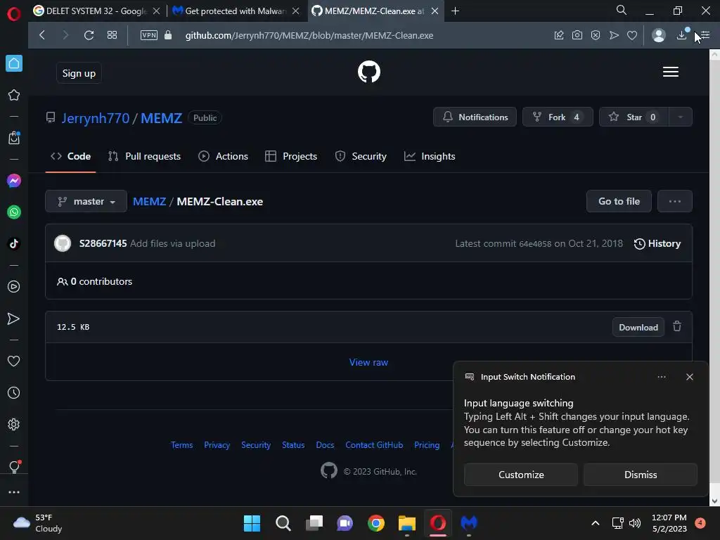Search tabs with magnifier icon
The height and width of the screenshot is (540, 720).
point(622,10)
